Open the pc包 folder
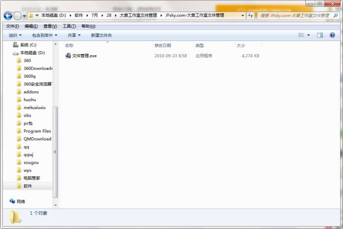The height and width of the screenshot is (229, 343). tap(28, 124)
